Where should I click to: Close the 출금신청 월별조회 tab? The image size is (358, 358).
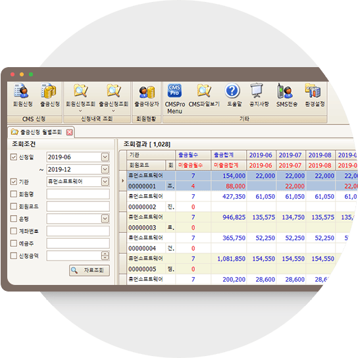[x=70, y=132]
